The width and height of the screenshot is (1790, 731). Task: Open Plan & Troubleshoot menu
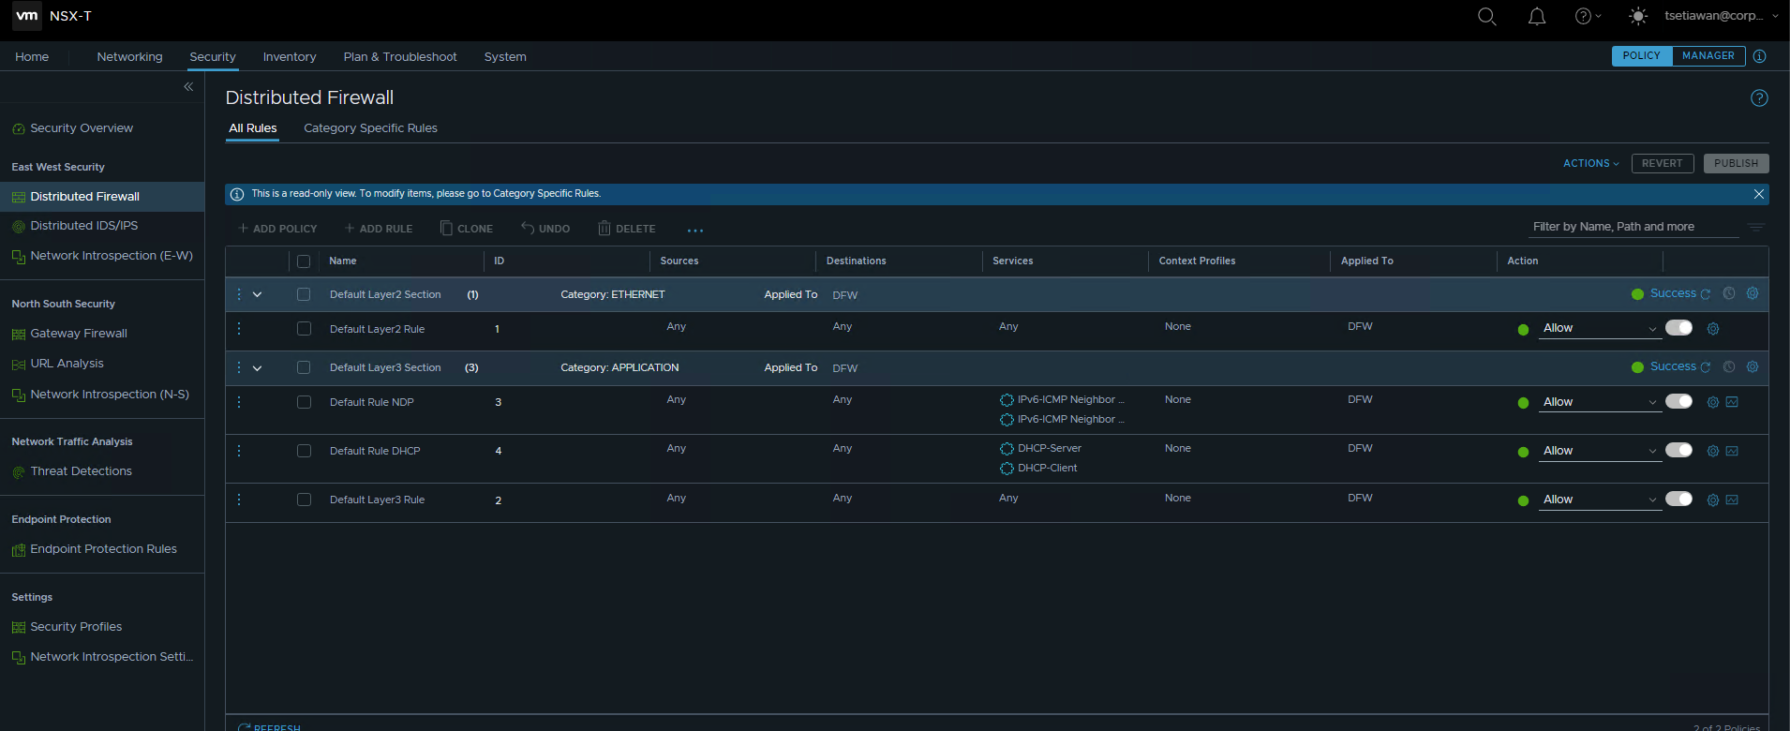(400, 57)
